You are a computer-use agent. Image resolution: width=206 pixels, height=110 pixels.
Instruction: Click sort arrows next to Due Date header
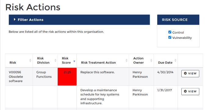tap(176, 61)
